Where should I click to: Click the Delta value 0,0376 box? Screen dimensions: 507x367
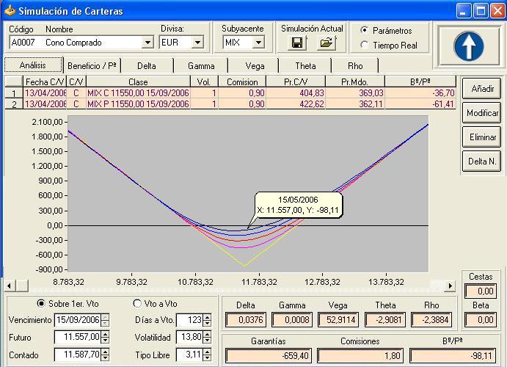pyautogui.click(x=246, y=320)
